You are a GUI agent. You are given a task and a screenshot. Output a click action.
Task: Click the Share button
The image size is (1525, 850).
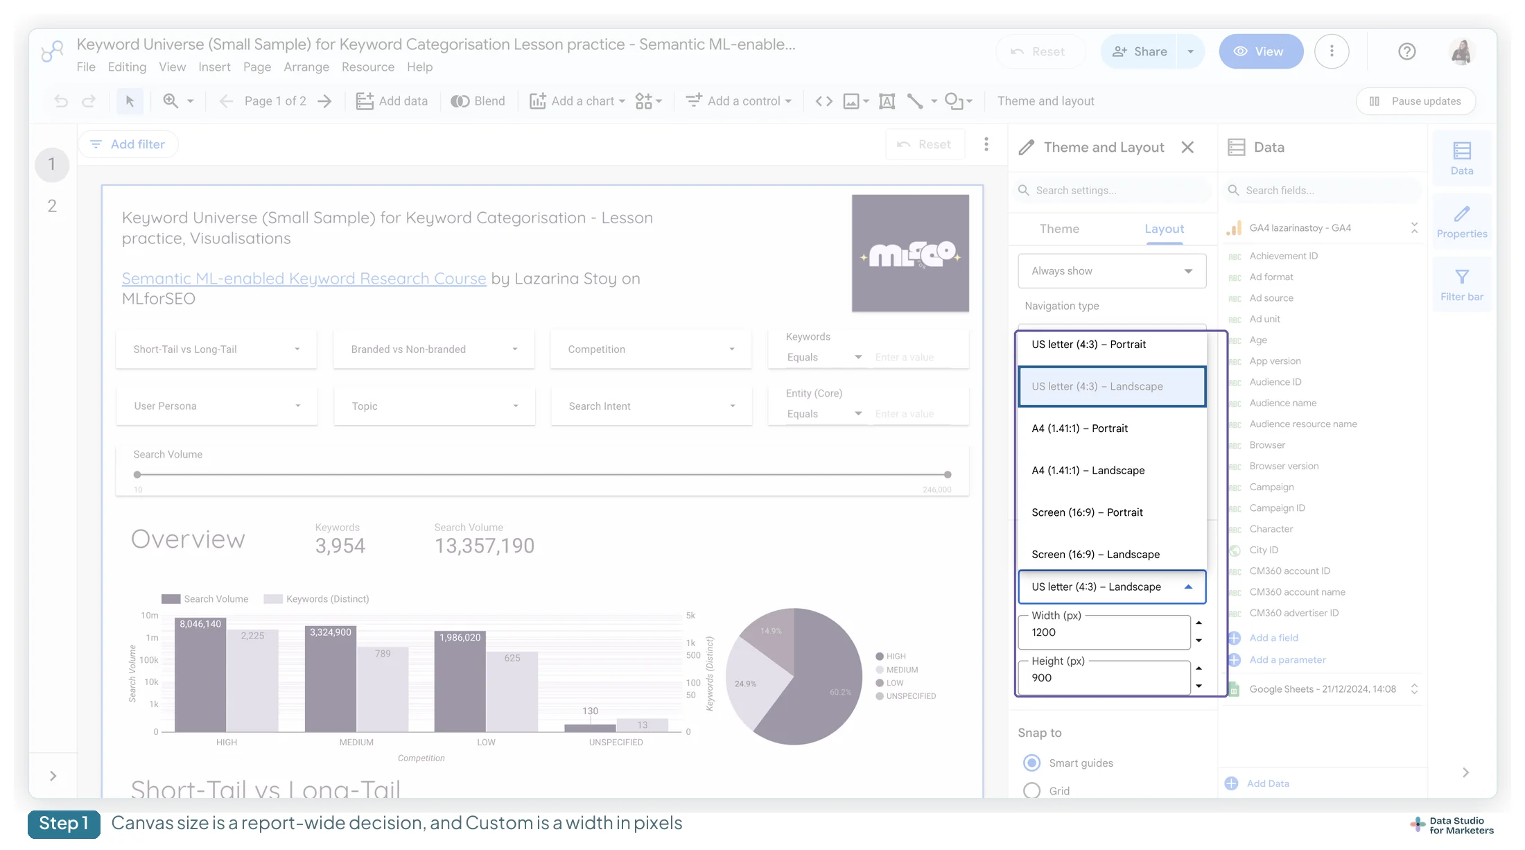(1140, 51)
